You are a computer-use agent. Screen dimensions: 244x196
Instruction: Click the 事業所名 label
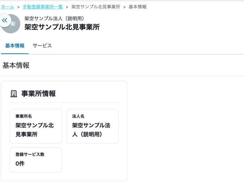coord(24,116)
